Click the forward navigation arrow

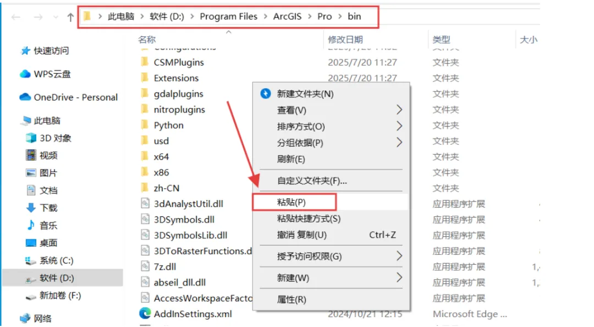(x=38, y=17)
